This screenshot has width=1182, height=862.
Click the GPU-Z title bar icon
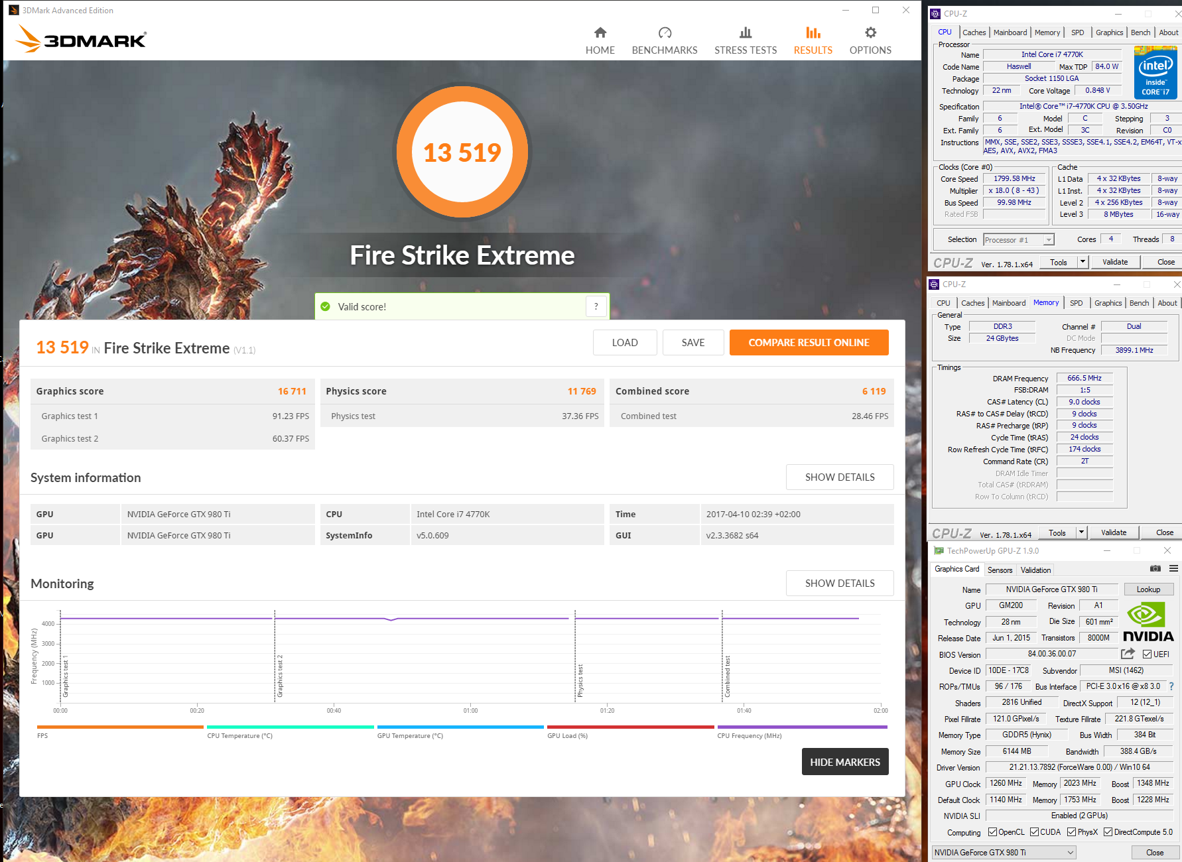939,550
